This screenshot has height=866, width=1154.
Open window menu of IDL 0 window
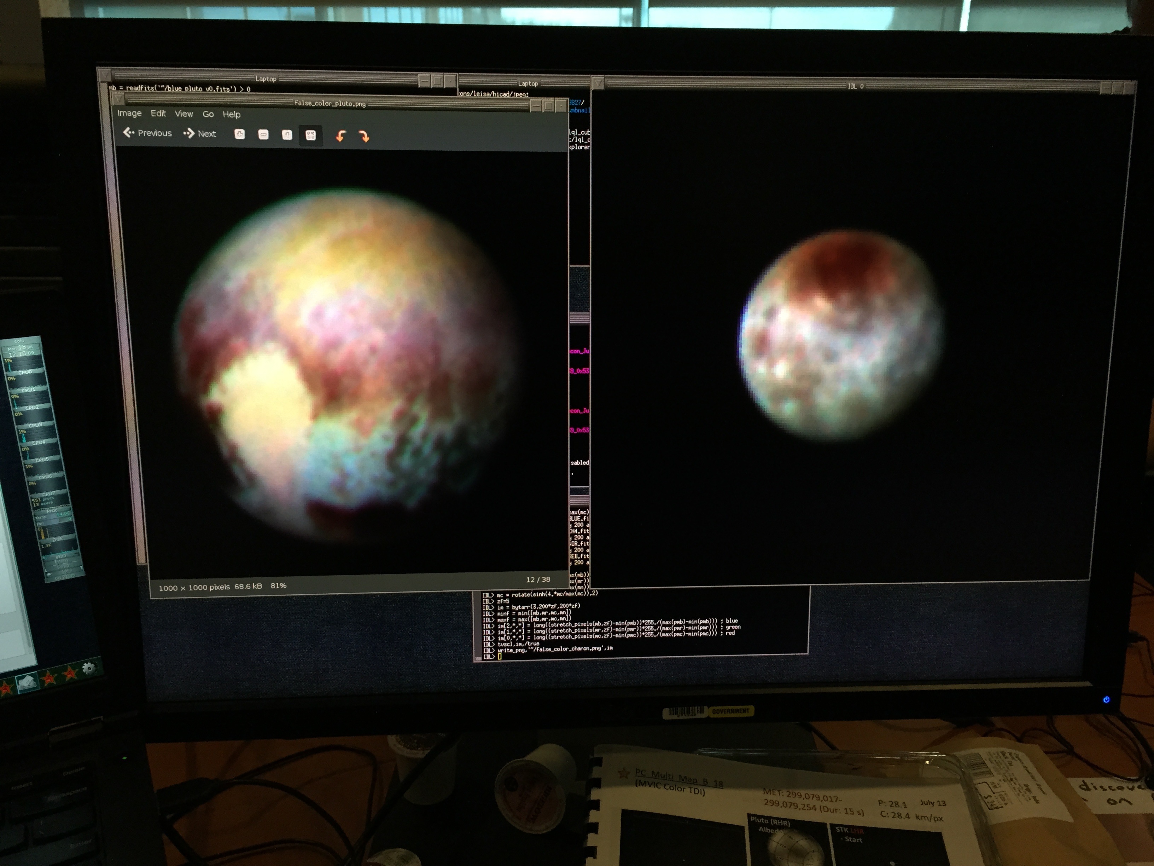coord(598,83)
